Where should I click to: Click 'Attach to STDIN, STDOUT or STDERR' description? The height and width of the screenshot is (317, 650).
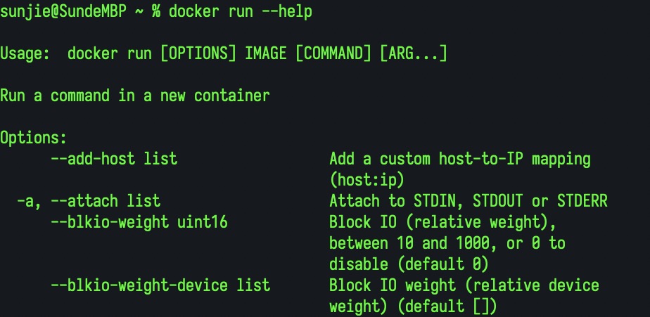tap(469, 201)
